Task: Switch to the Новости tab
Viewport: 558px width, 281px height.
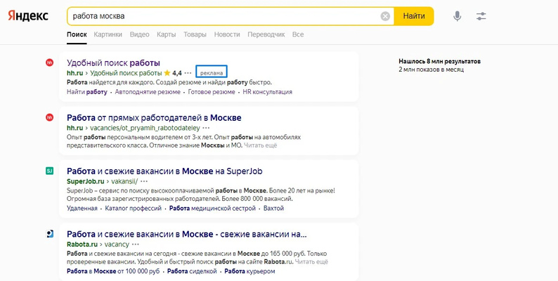Action: coord(227,34)
